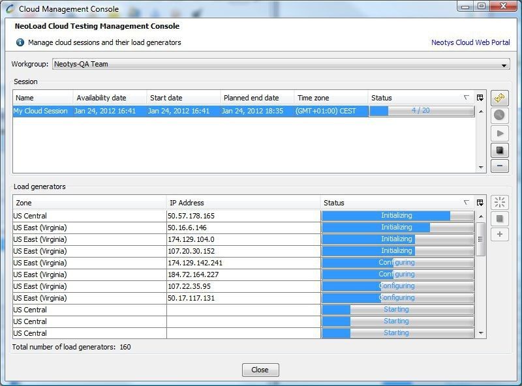
Task: Maximize the Cloud Management Console window
Action: pos(482,7)
